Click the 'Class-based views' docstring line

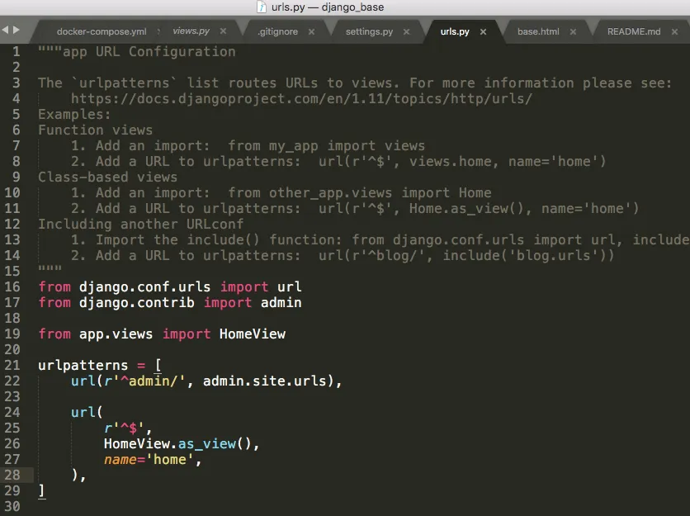(107, 177)
